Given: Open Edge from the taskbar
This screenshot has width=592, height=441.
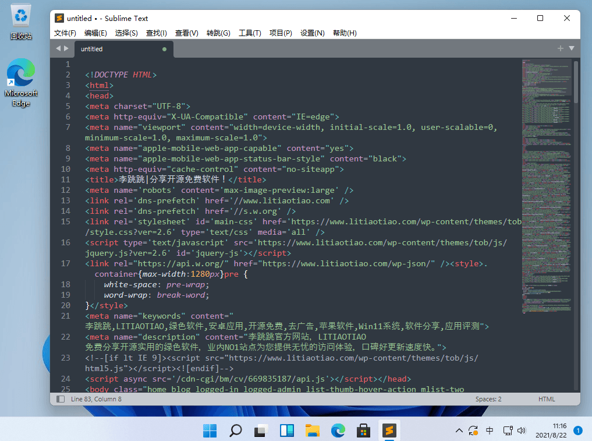Looking at the screenshot, I should point(338,431).
